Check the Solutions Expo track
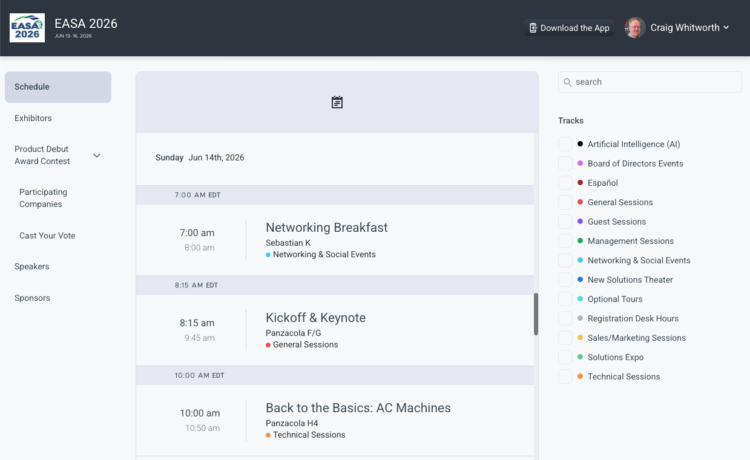Screen dimensions: 750x460 tap(565, 357)
